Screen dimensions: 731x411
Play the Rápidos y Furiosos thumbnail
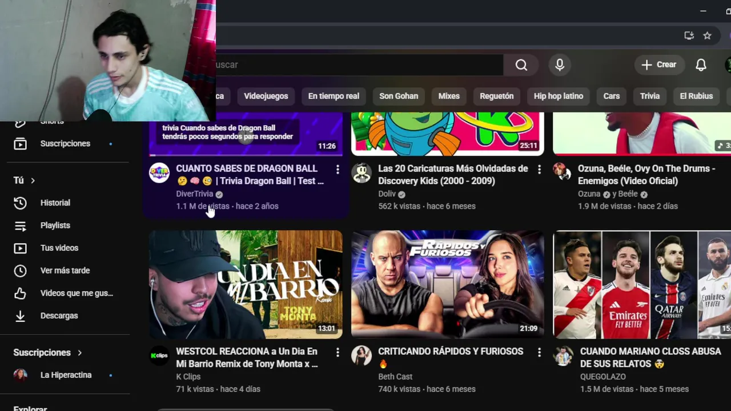tap(447, 284)
